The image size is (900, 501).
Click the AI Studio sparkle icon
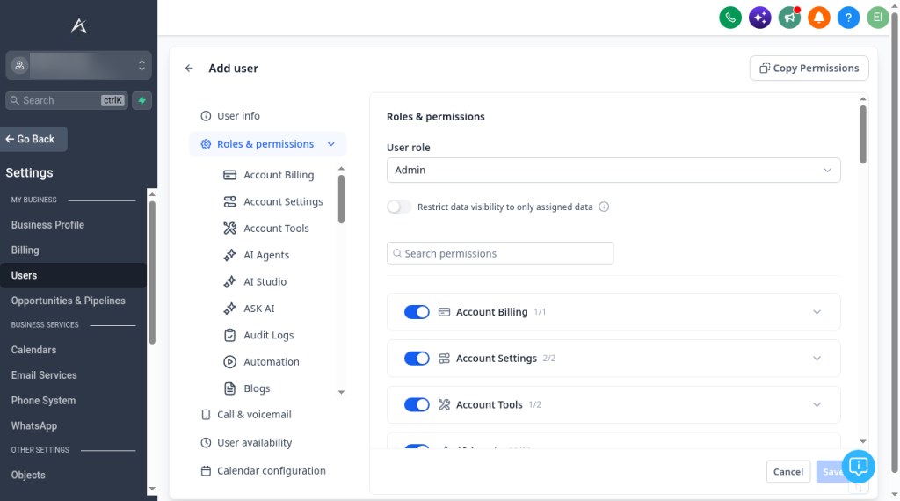coord(229,282)
